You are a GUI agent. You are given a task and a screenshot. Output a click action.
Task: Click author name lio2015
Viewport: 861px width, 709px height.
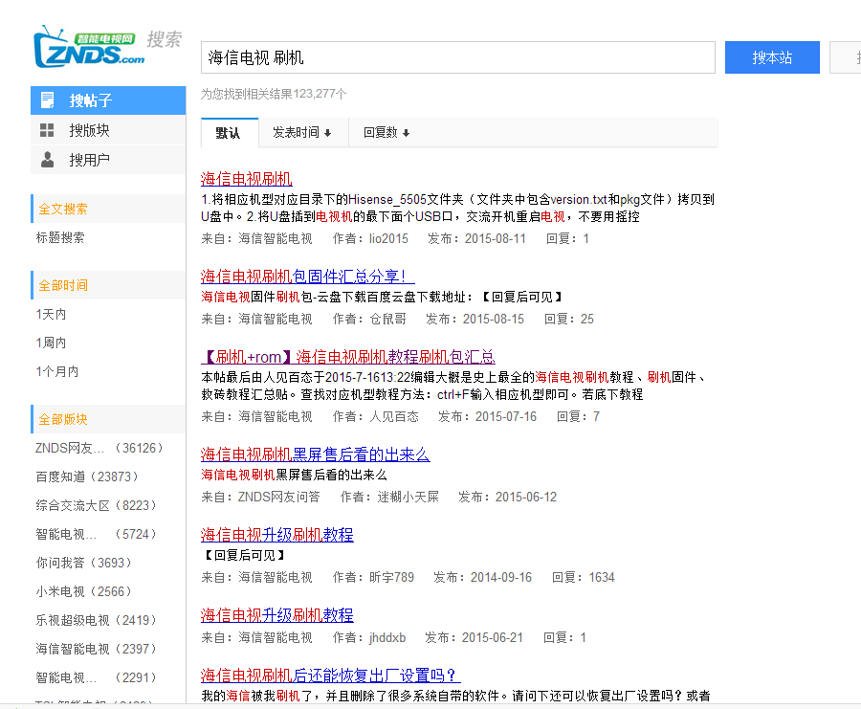tap(388, 239)
